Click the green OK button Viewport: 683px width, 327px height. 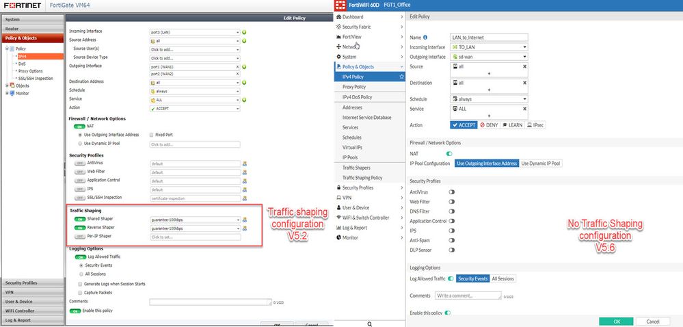[x=617, y=322]
